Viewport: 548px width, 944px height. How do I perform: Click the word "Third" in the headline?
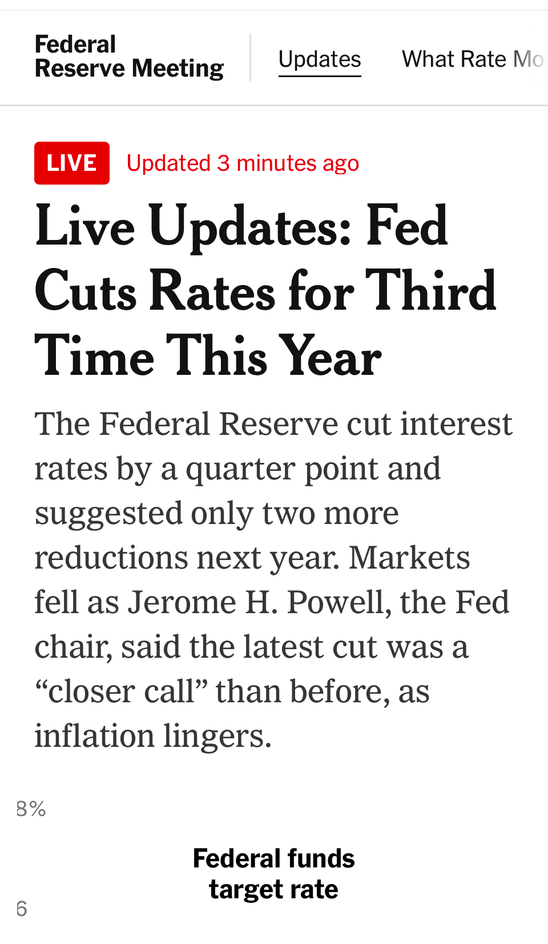pos(430,291)
